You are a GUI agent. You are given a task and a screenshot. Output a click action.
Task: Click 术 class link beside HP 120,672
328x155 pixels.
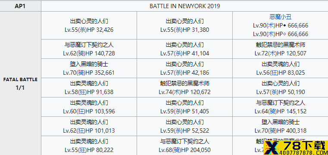pyautogui.click(x=176, y=92)
